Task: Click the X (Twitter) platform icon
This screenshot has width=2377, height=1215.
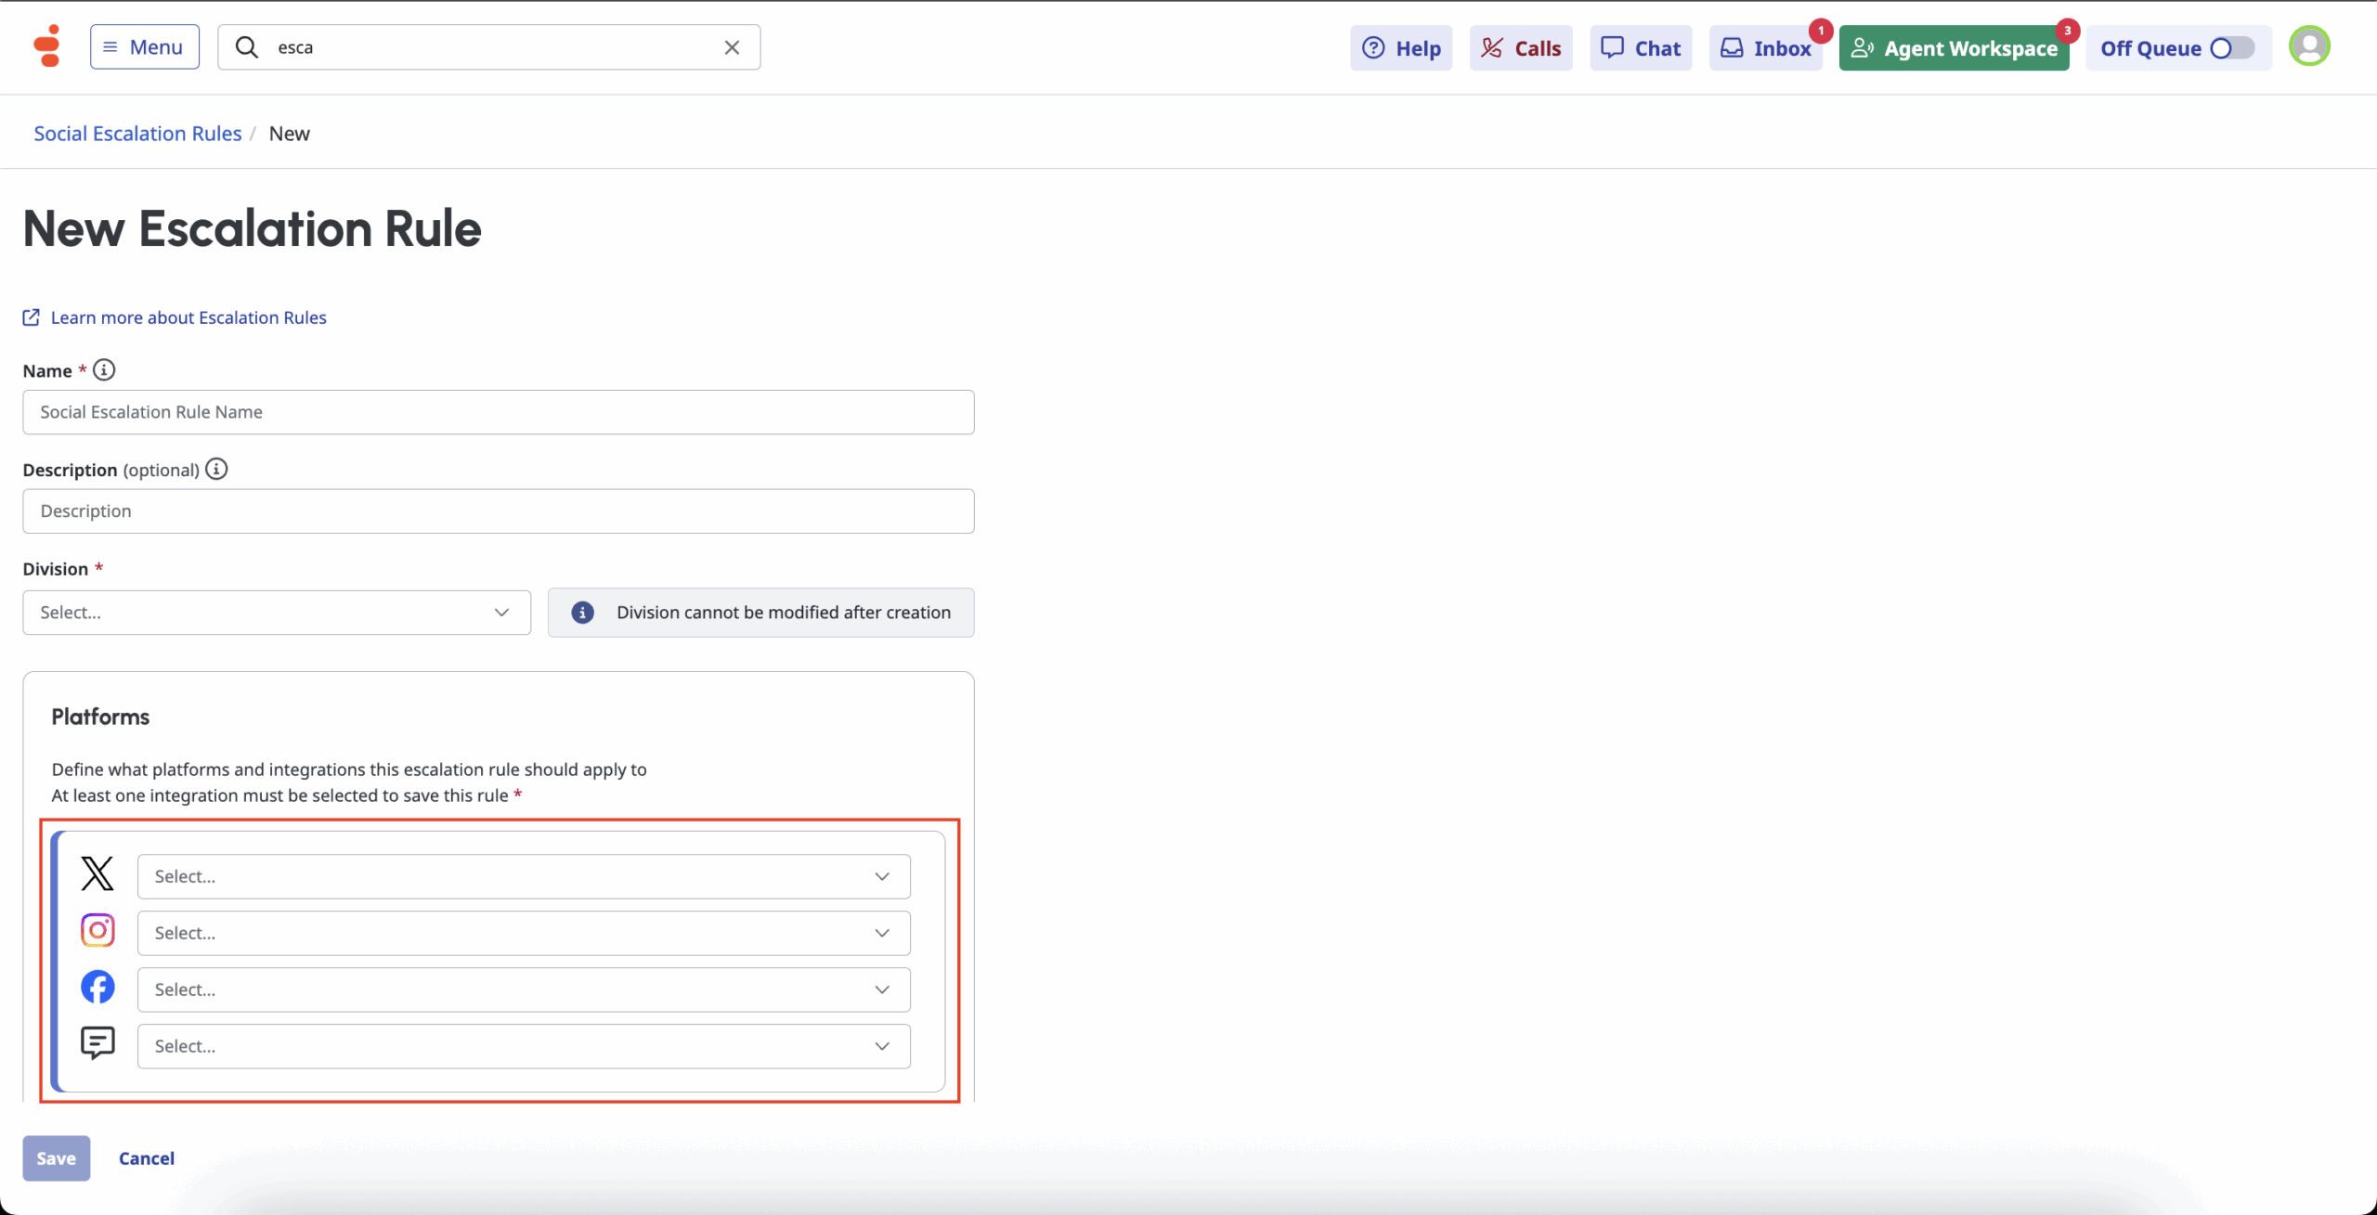Action: point(97,873)
